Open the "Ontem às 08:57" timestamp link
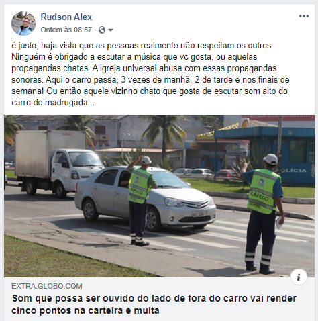The height and width of the screenshot is (321, 318). click(x=66, y=30)
